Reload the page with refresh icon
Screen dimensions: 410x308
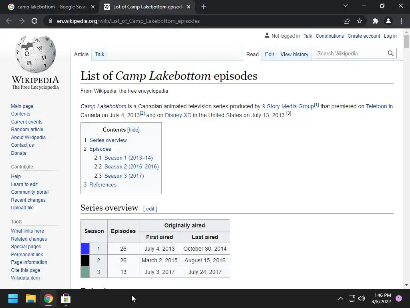[34, 21]
